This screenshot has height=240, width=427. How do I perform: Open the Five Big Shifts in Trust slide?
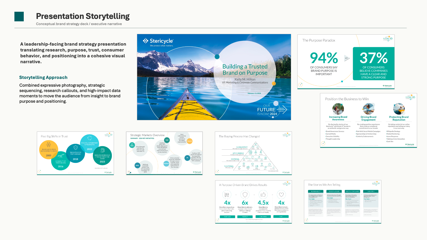76,153
